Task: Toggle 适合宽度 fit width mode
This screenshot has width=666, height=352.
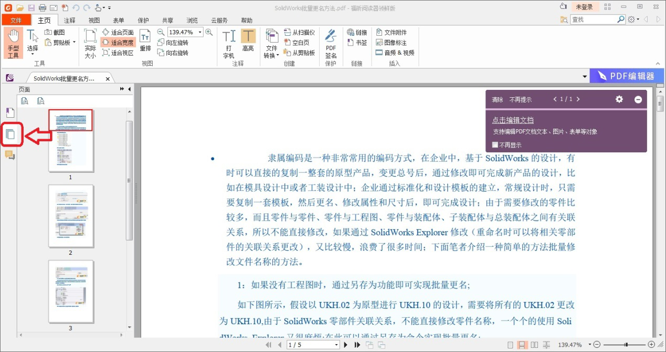Action: (118, 43)
